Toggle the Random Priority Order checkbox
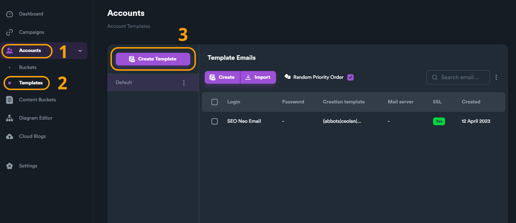The height and width of the screenshot is (223, 516). (x=350, y=77)
